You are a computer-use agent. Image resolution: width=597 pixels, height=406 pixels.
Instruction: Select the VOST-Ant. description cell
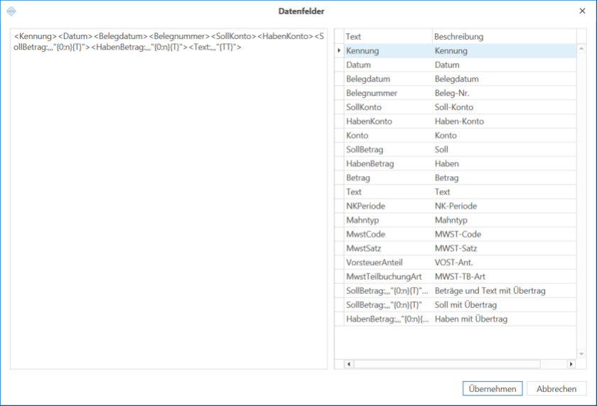tap(505, 262)
